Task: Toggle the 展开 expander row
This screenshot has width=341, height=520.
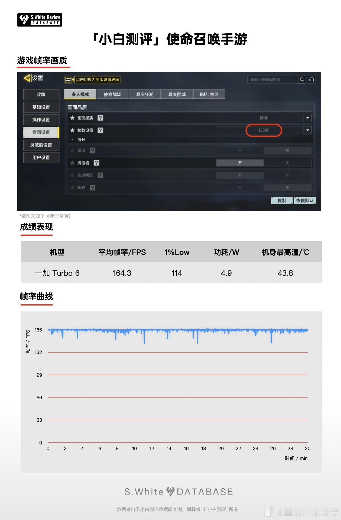Action: point(190,140)
